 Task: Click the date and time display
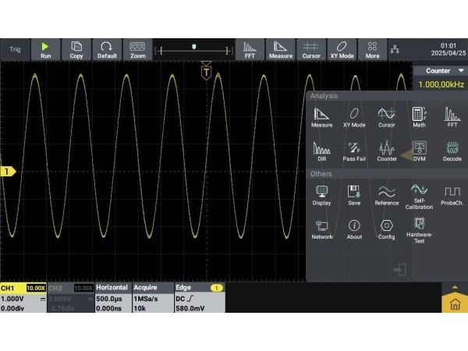tap(448, 49)
